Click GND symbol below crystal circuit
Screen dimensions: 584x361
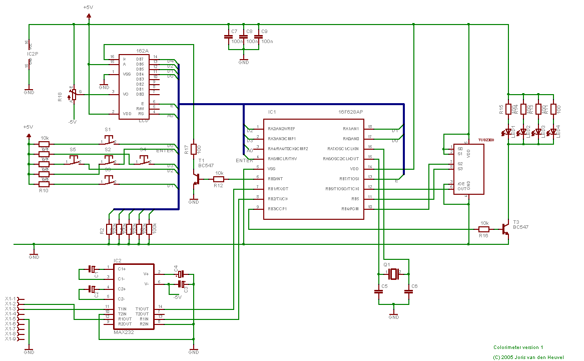[x=394, y=314]
